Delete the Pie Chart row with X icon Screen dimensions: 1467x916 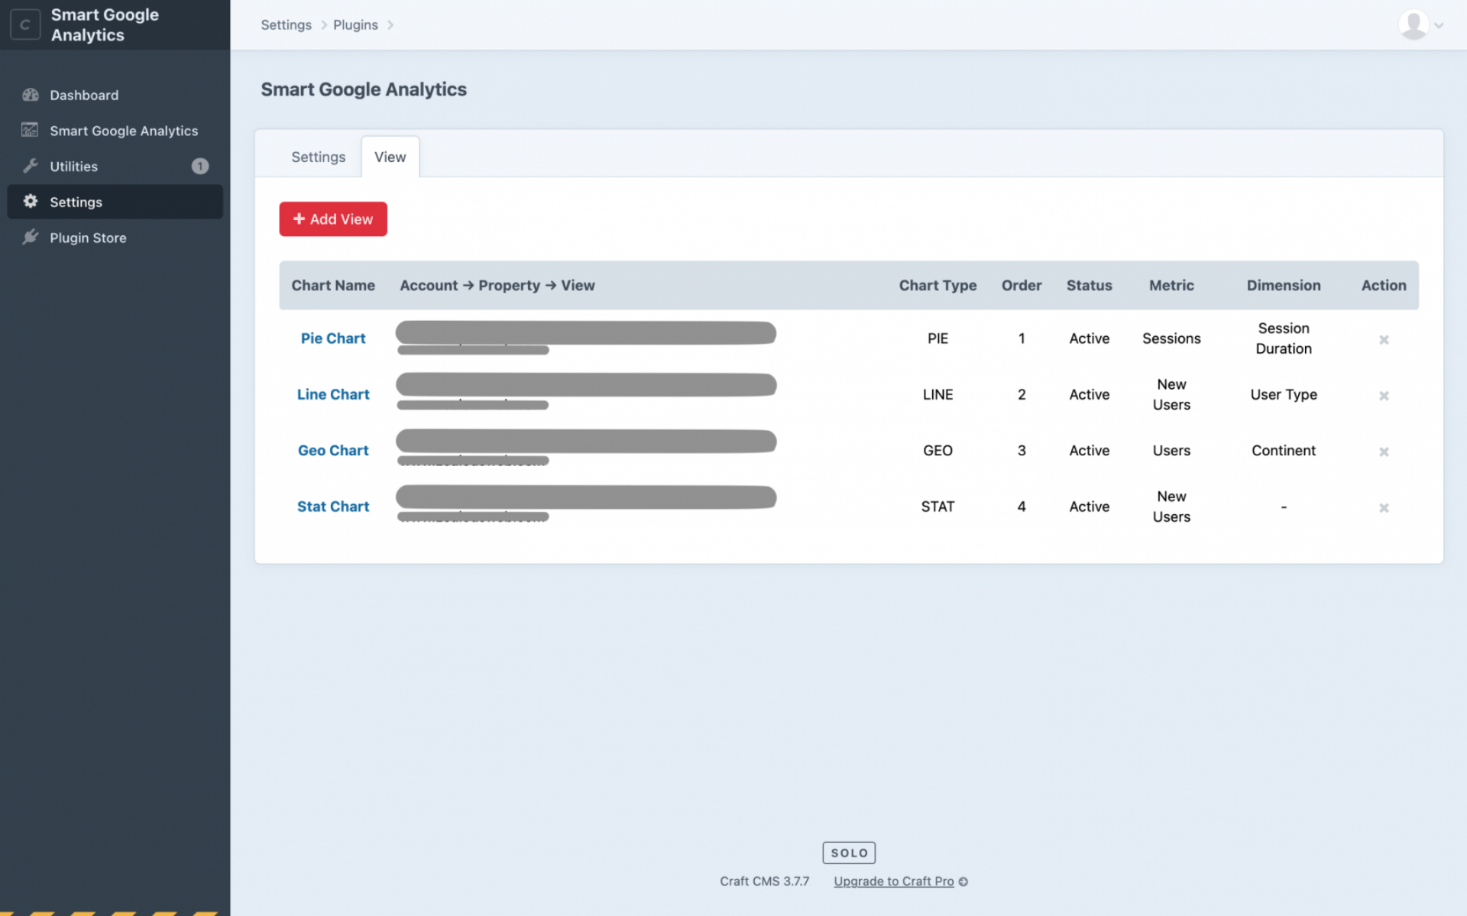coord(1383,339)
